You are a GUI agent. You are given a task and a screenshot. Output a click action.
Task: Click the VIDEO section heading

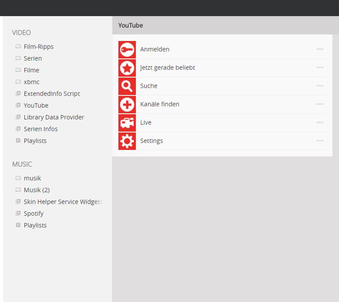click(x=21, y=33)
